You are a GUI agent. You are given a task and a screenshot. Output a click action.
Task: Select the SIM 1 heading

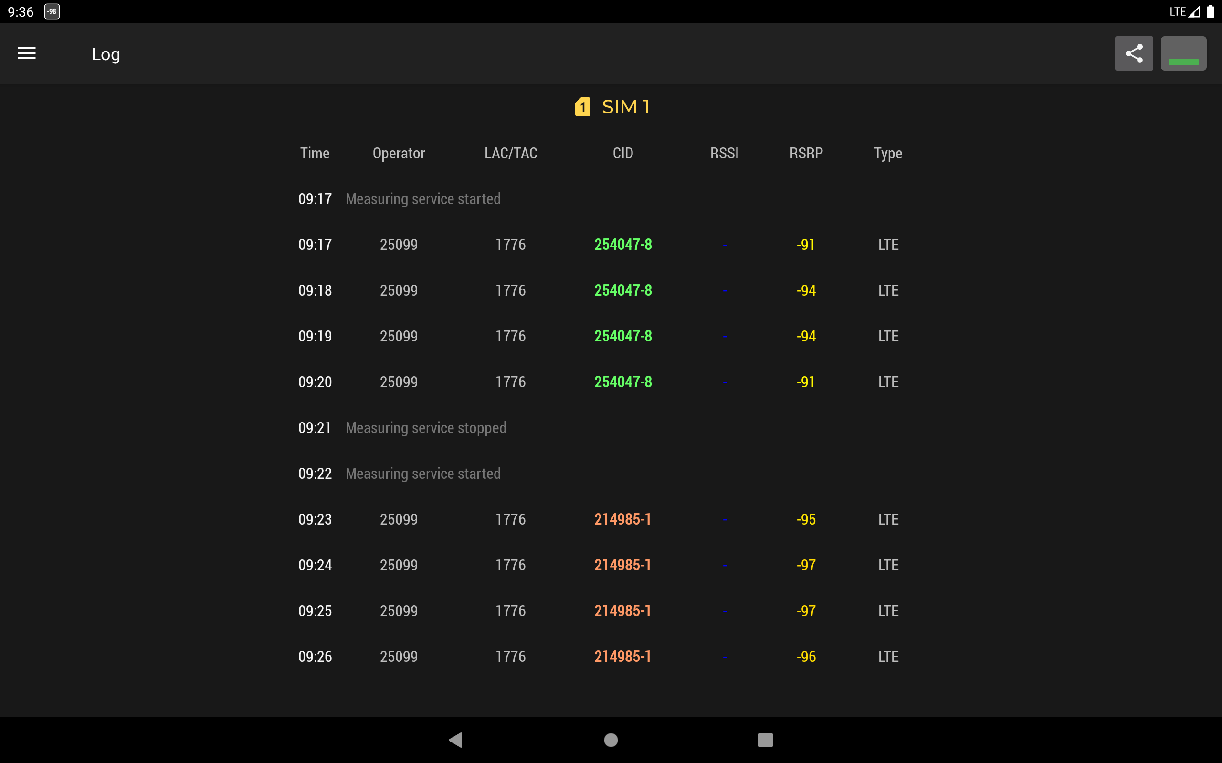coord(626,107)
